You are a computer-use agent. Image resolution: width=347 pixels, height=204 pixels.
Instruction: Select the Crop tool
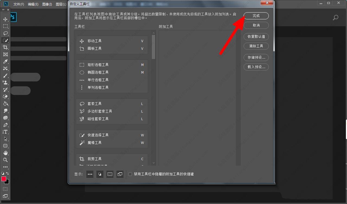pyautogui.click(x=5, y=47)
